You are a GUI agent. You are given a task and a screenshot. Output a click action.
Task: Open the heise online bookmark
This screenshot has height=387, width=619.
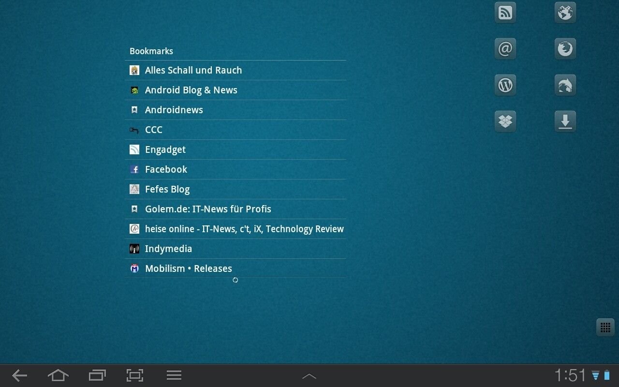pos(236,229)
